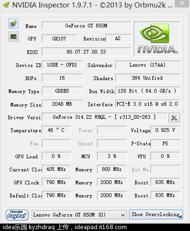
Task: Click the GPU Load label
Action: [x=26, y=156]
